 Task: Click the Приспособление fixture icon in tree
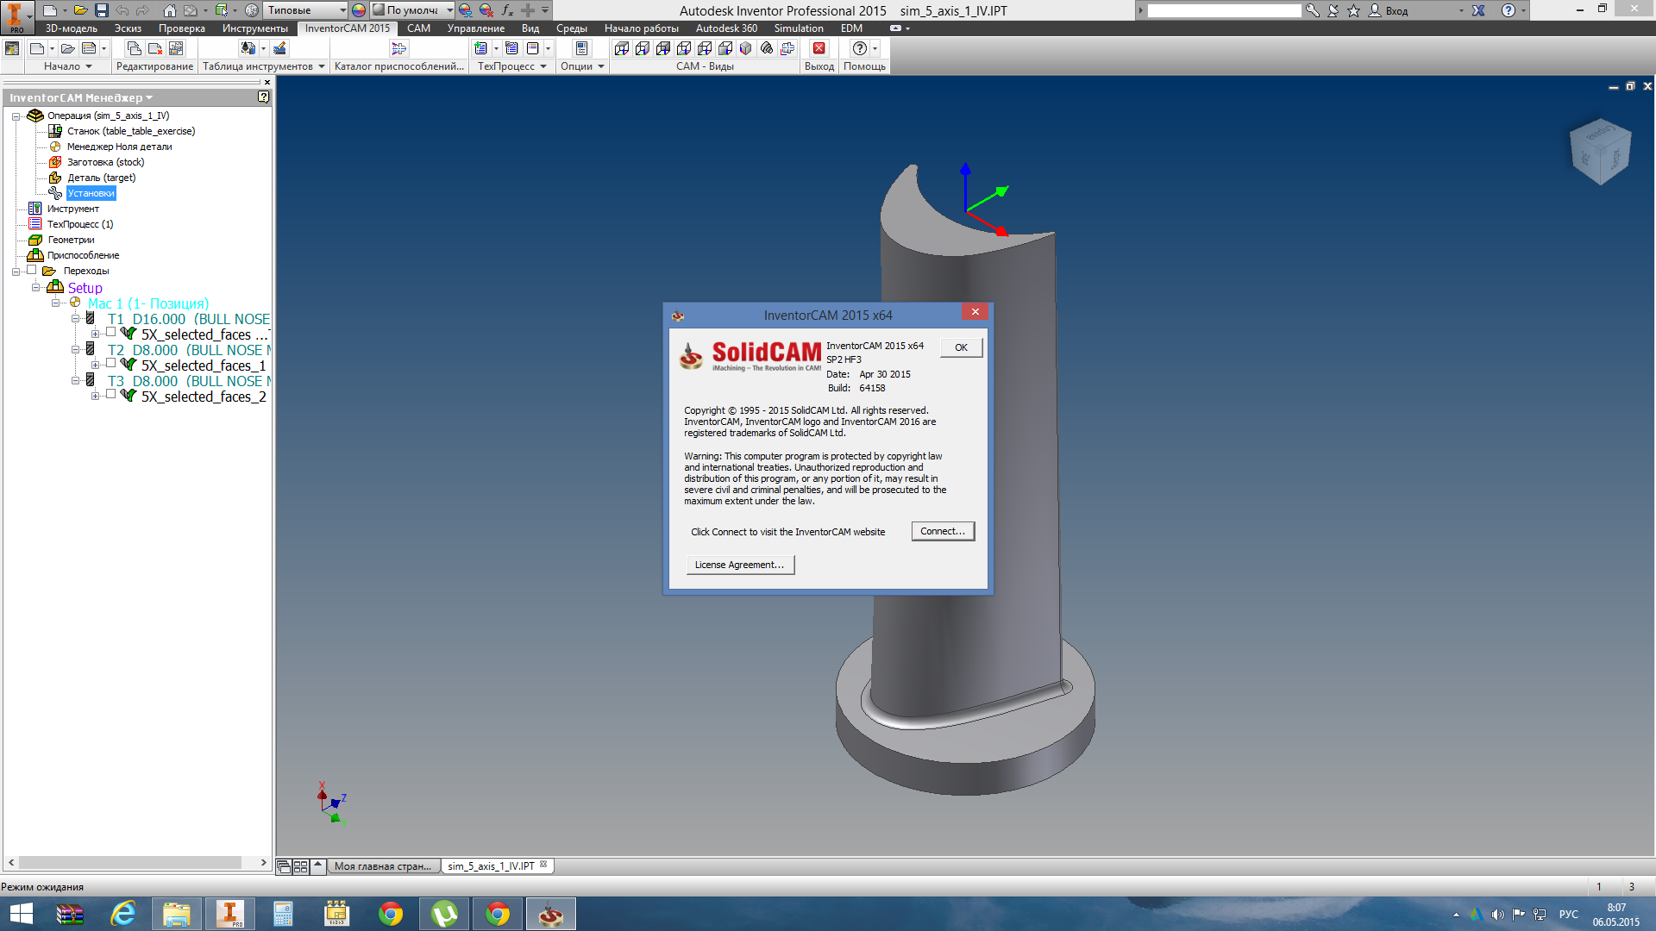(x=35, y=255)
